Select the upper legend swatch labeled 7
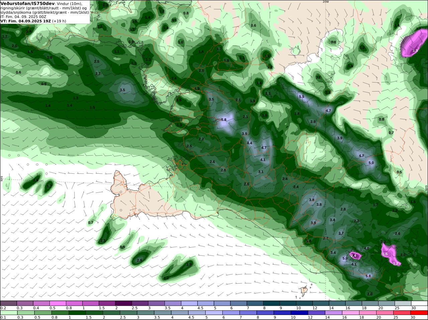 [x=255, y=303]
